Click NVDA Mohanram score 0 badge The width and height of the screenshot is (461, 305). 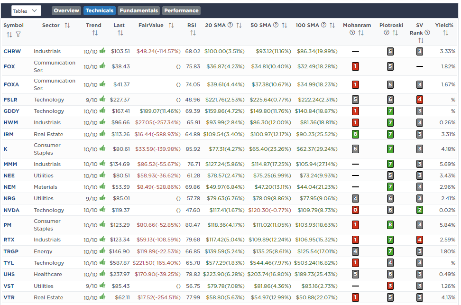[x=355, y=210]
